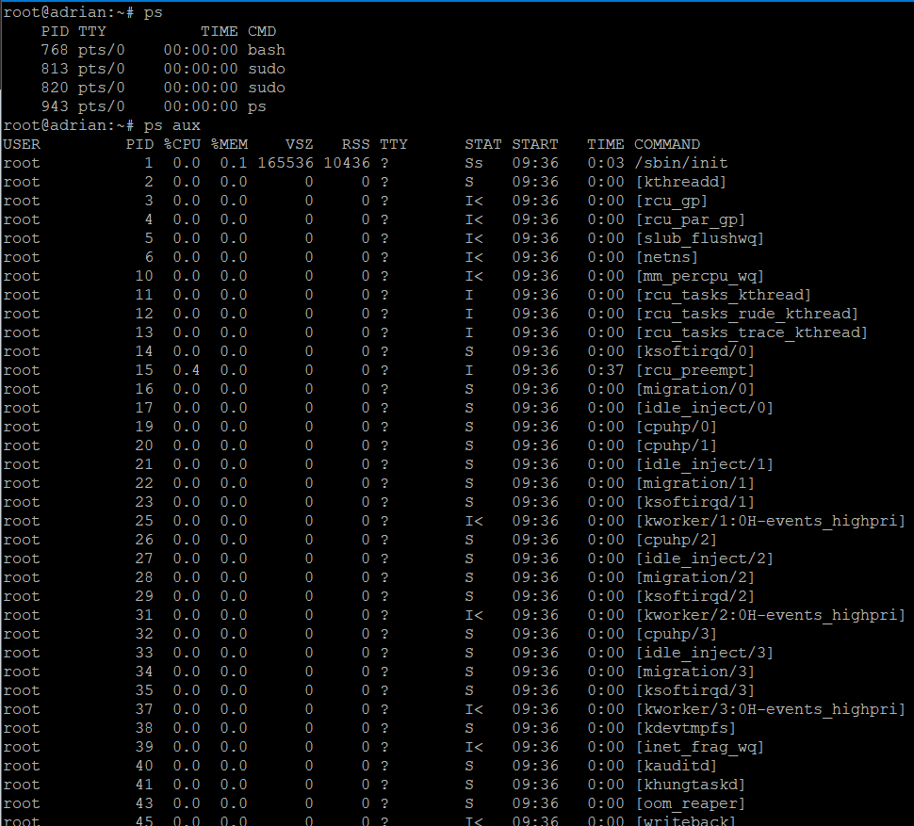Click the %MEM column header
This screenshot has width=914, height=826.
click(228, 143)
